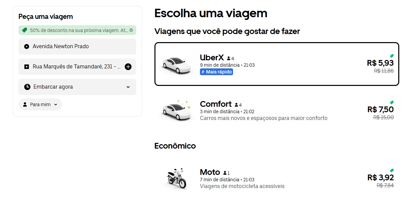Click the green price tag above R$ 3,92

(392, 170)
